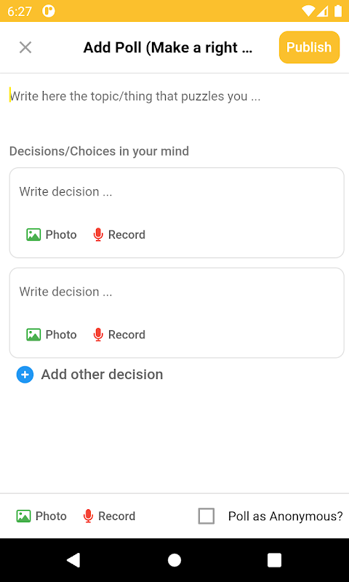
Task: Tap the Android home navigation button
Action: [174, 560]
